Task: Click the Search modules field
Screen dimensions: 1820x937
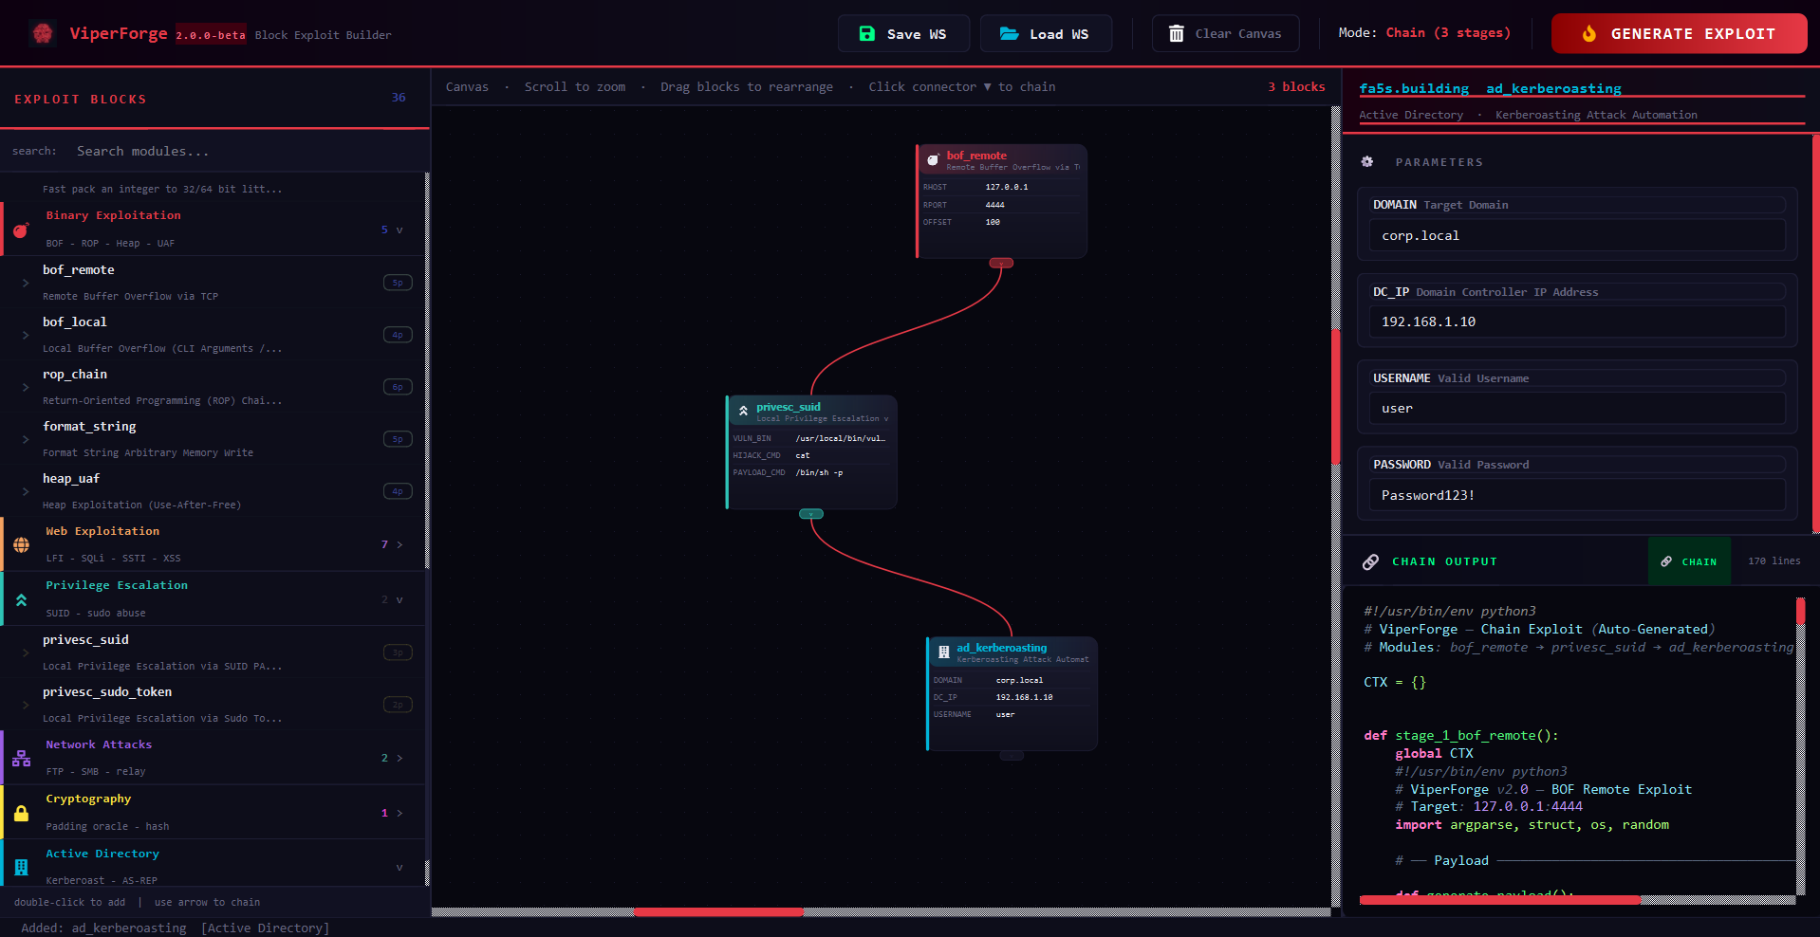Action: [x=247, y=151]
